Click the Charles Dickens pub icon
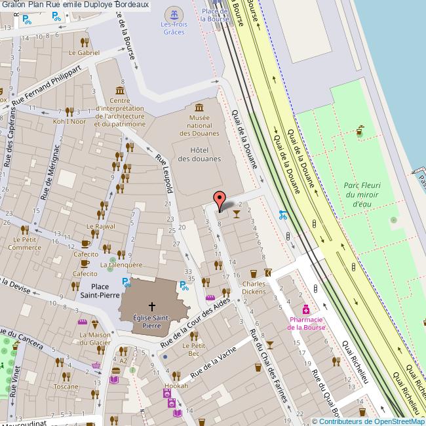Viewport: 426px width, 426px height. [x=254, y=273]
